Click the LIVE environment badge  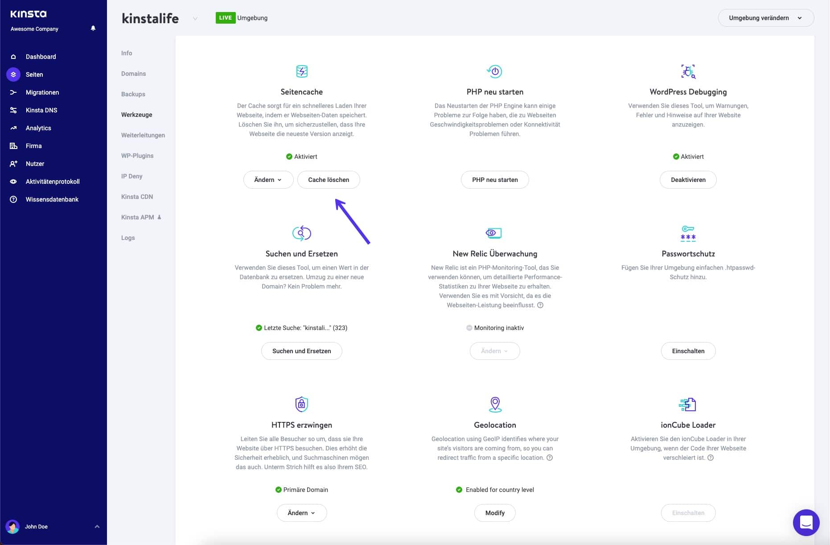(226, 18)
